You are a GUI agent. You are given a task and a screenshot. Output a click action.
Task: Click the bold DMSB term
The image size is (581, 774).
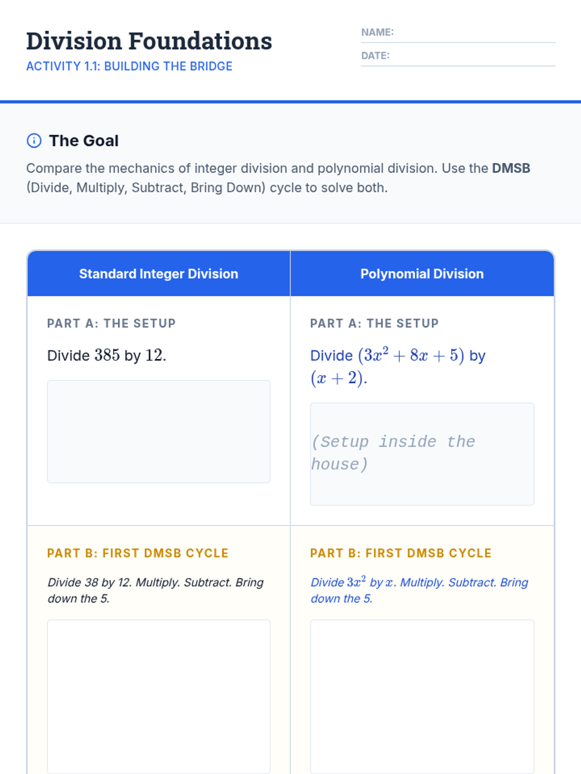click(x=511, y=168)
